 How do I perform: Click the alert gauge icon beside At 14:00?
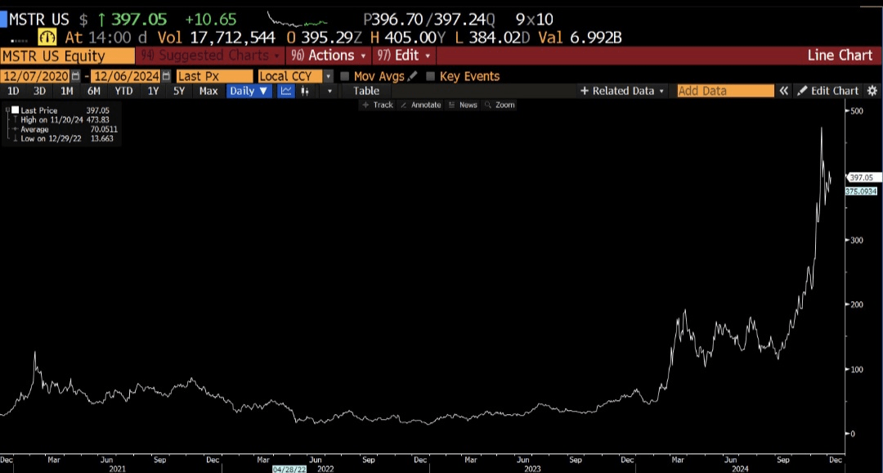click(48, 38)
